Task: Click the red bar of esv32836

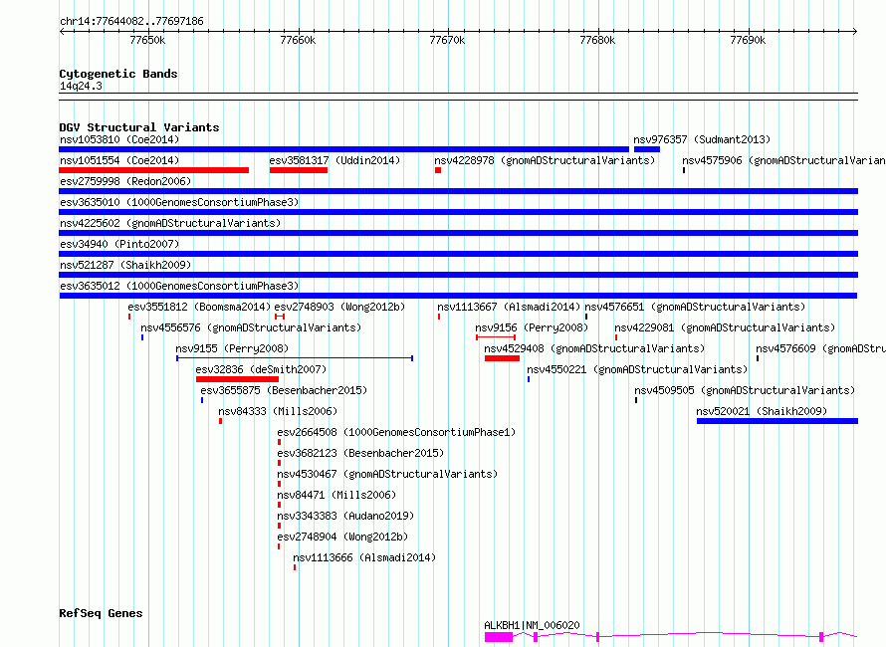Action: (x=237, y=379)
